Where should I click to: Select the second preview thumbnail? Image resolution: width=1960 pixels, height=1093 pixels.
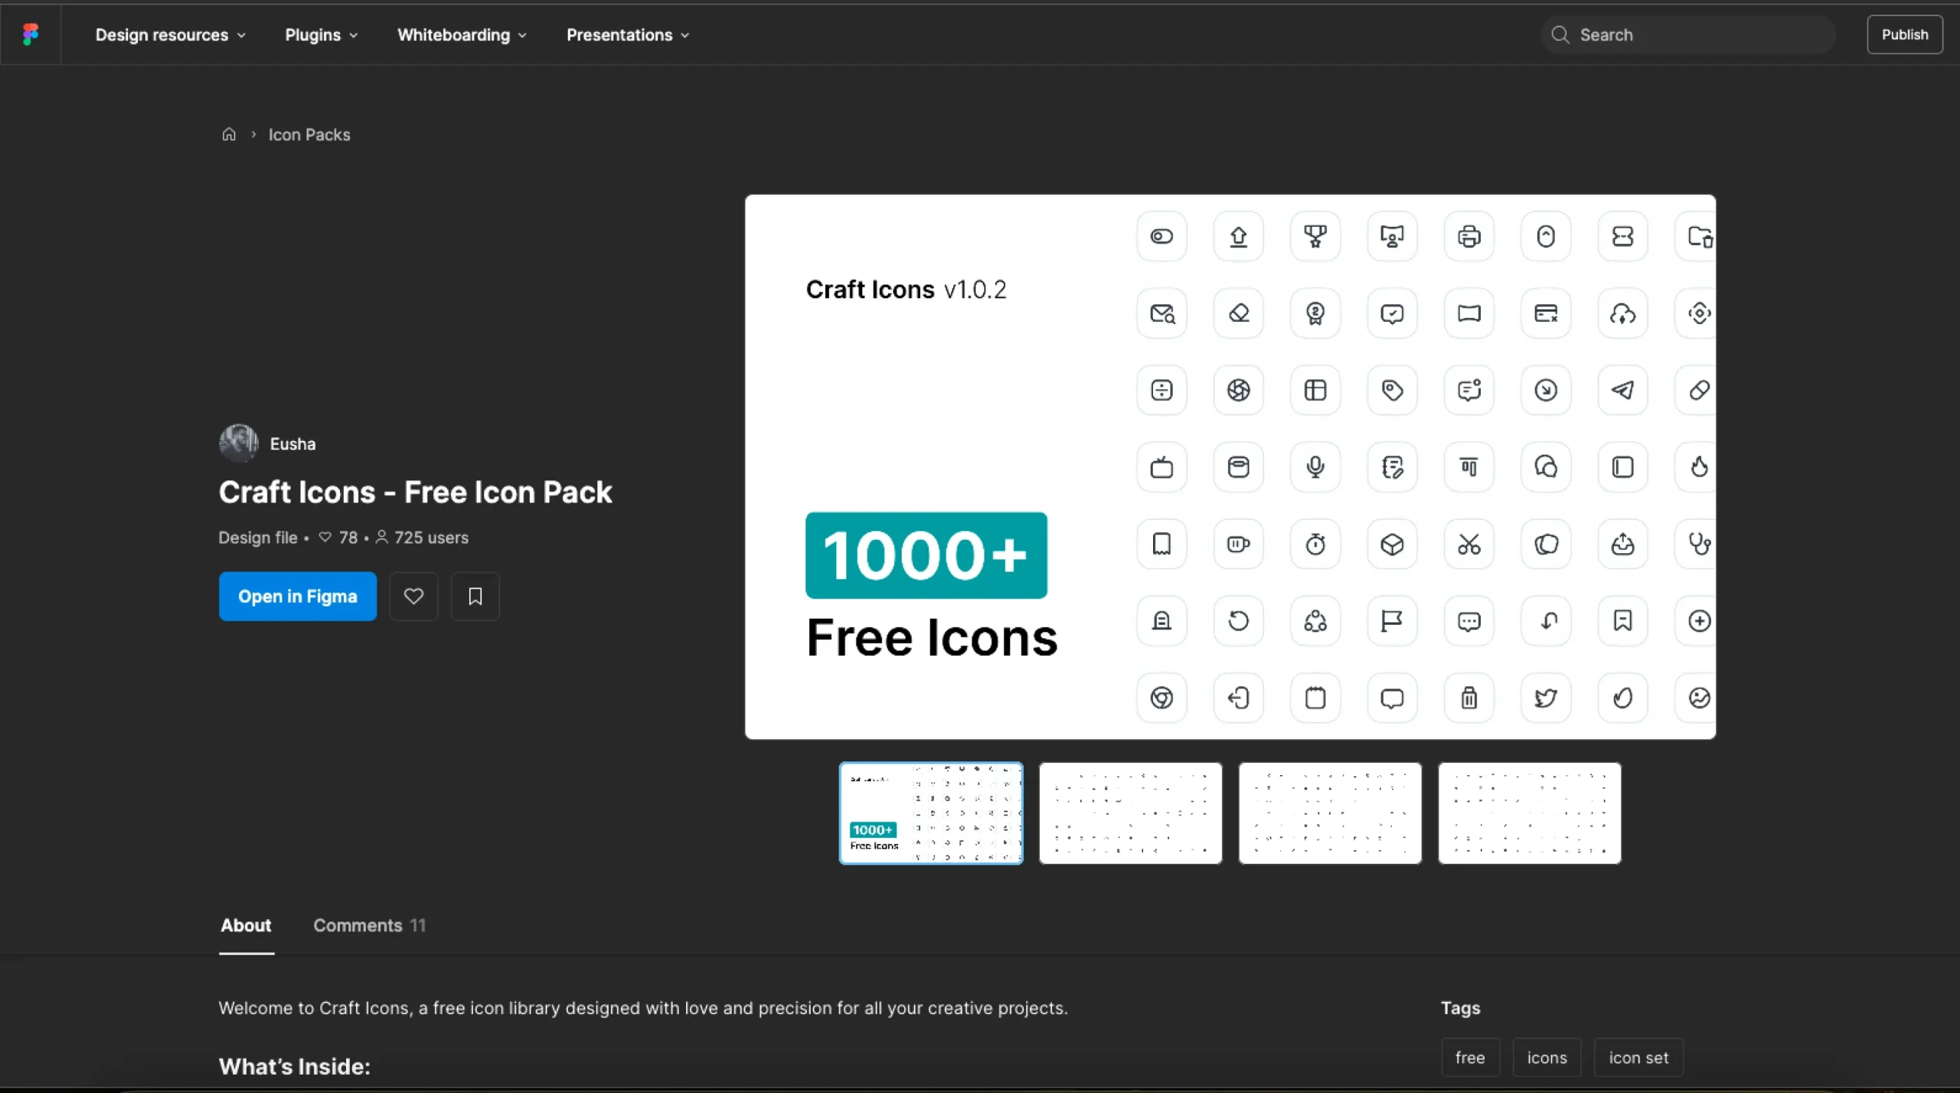[1130, 813]
